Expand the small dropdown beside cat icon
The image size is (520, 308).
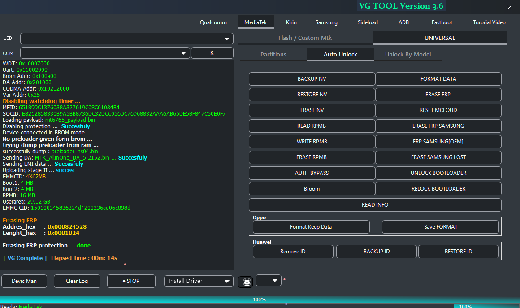pos(269,280)
